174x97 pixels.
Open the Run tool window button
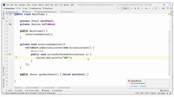(x=9, y=91)
